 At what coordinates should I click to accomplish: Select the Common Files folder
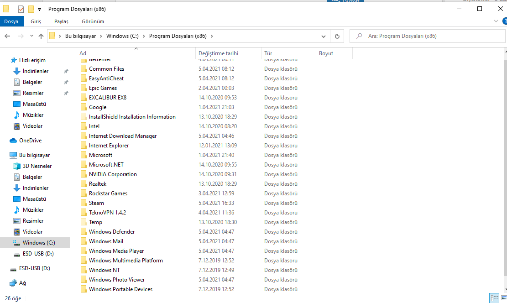point(106,69)
